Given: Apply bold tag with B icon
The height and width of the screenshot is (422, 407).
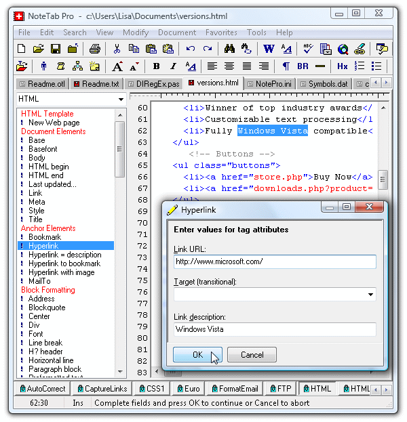Looking at the screenshot, I should [x=156, y=66].
